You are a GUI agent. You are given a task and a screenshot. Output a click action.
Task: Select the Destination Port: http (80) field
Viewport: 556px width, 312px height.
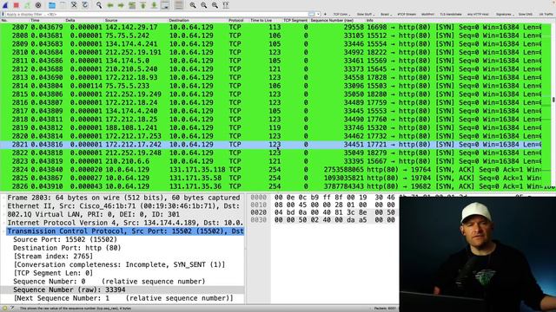click(x=67, y=248)
